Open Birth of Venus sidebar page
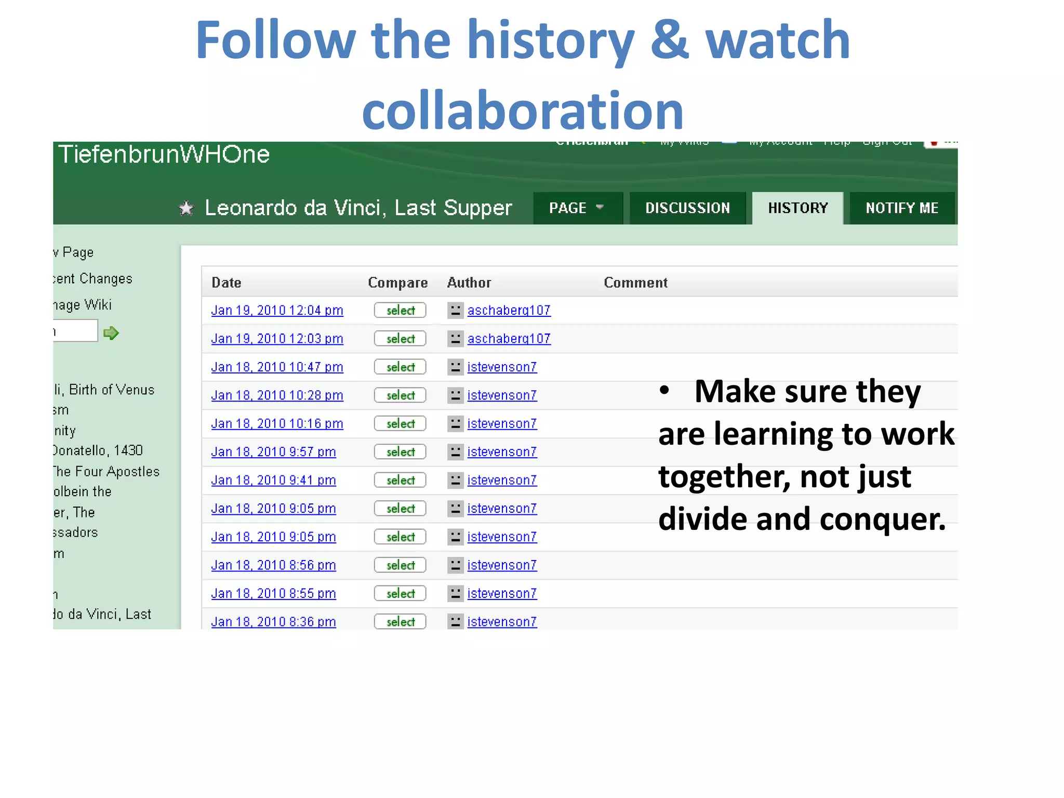1064x798 pixels. coord(104,390)
